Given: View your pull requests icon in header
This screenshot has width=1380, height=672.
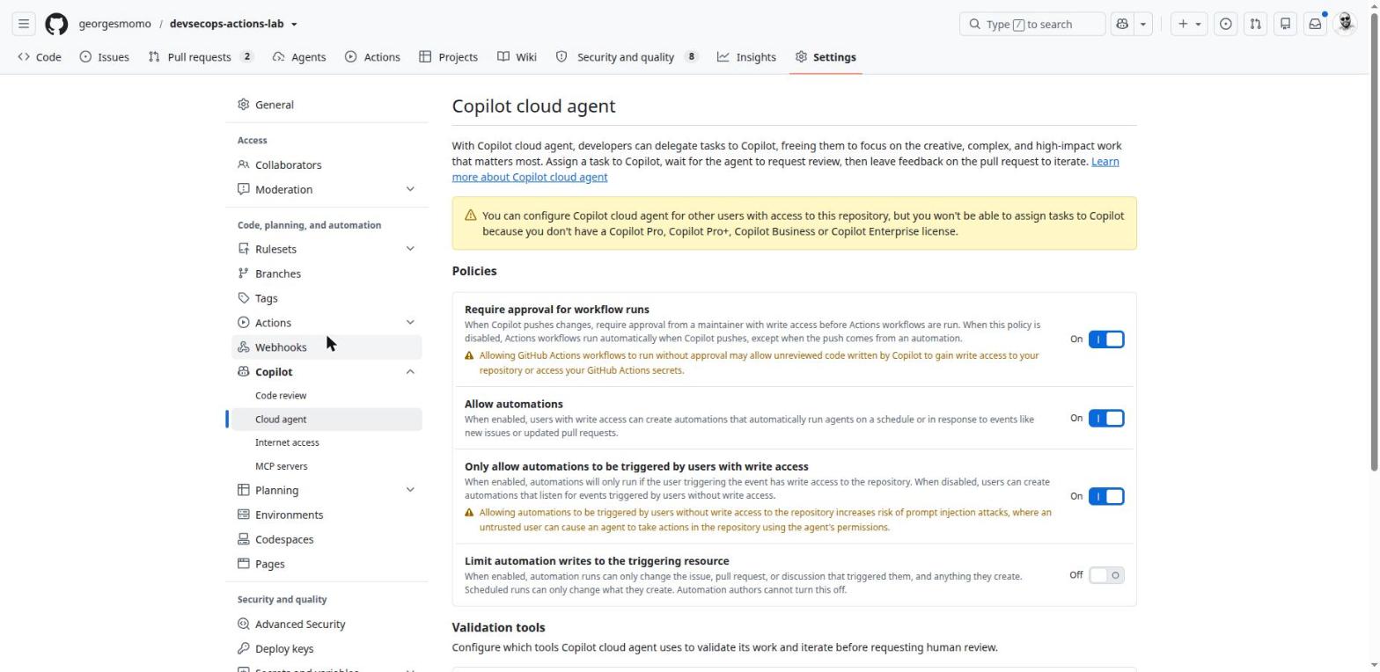Looking at the screenshot, I should tap(1255, 24).
